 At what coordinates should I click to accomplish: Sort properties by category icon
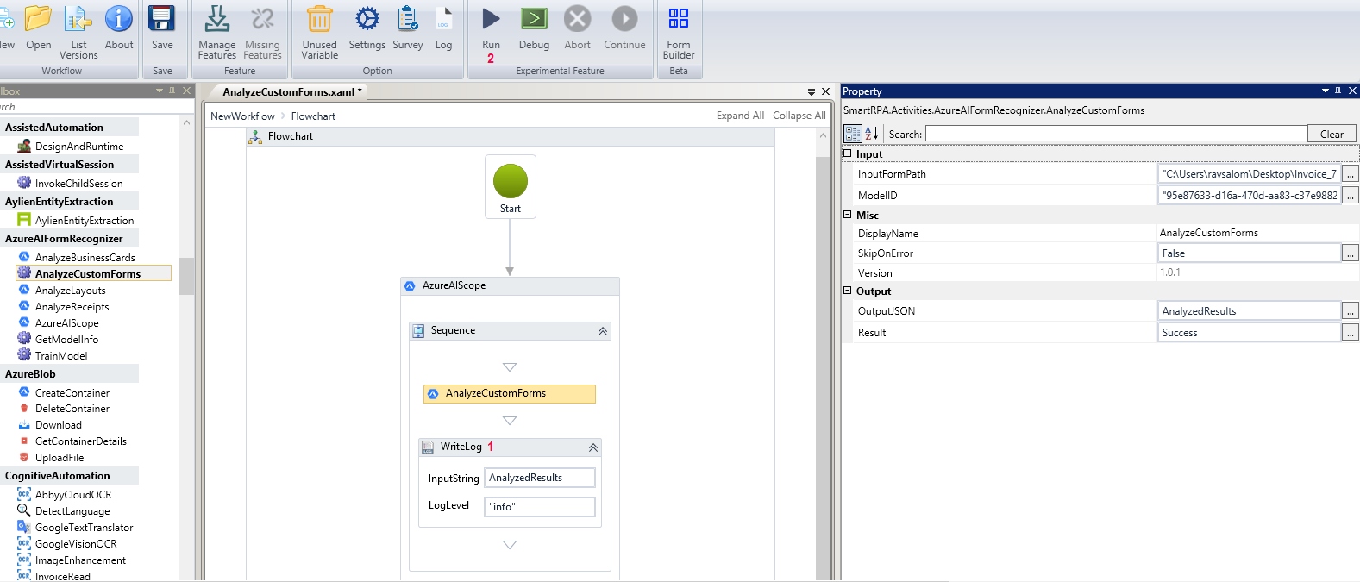(853, 134)
